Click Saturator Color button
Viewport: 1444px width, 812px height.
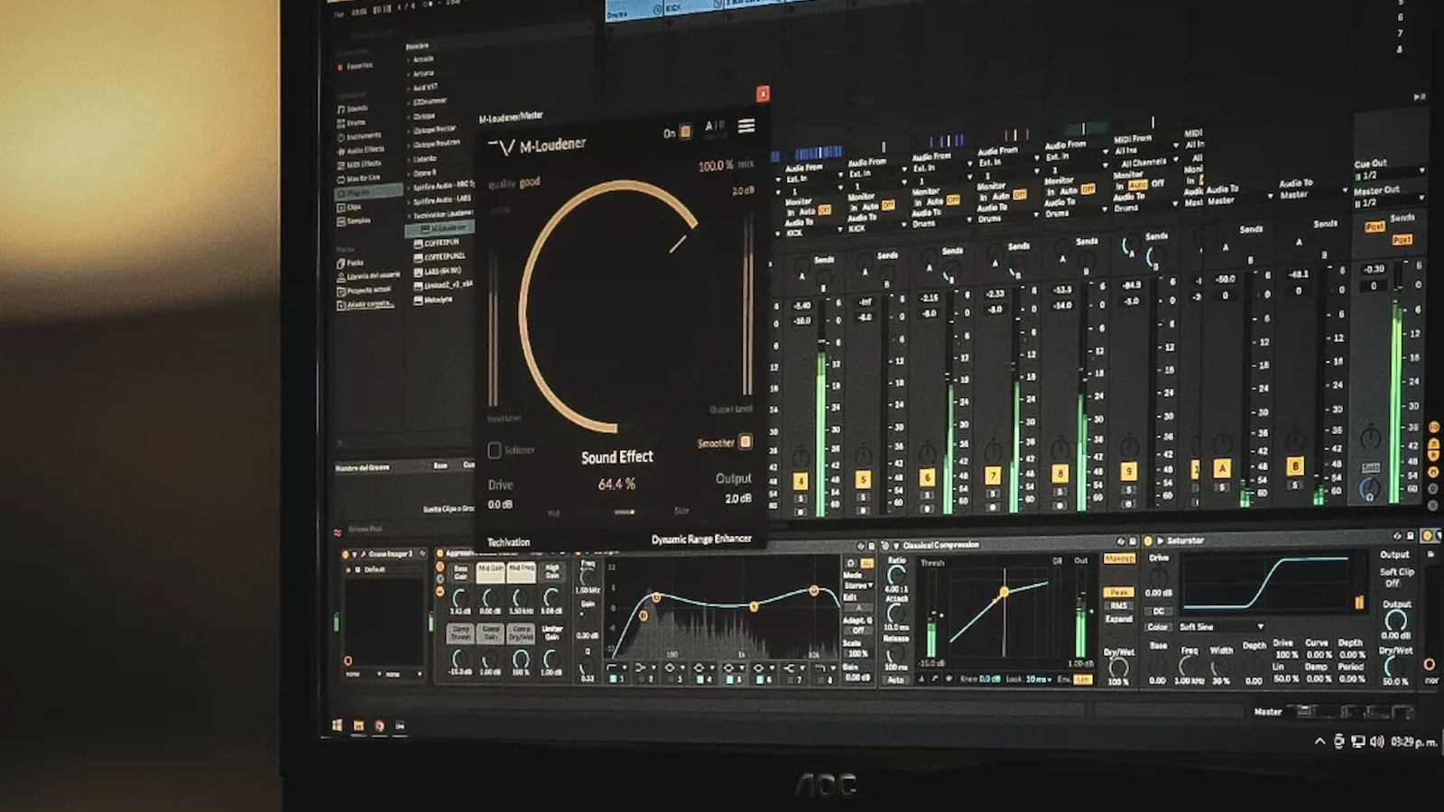(x=1158, y=627)
